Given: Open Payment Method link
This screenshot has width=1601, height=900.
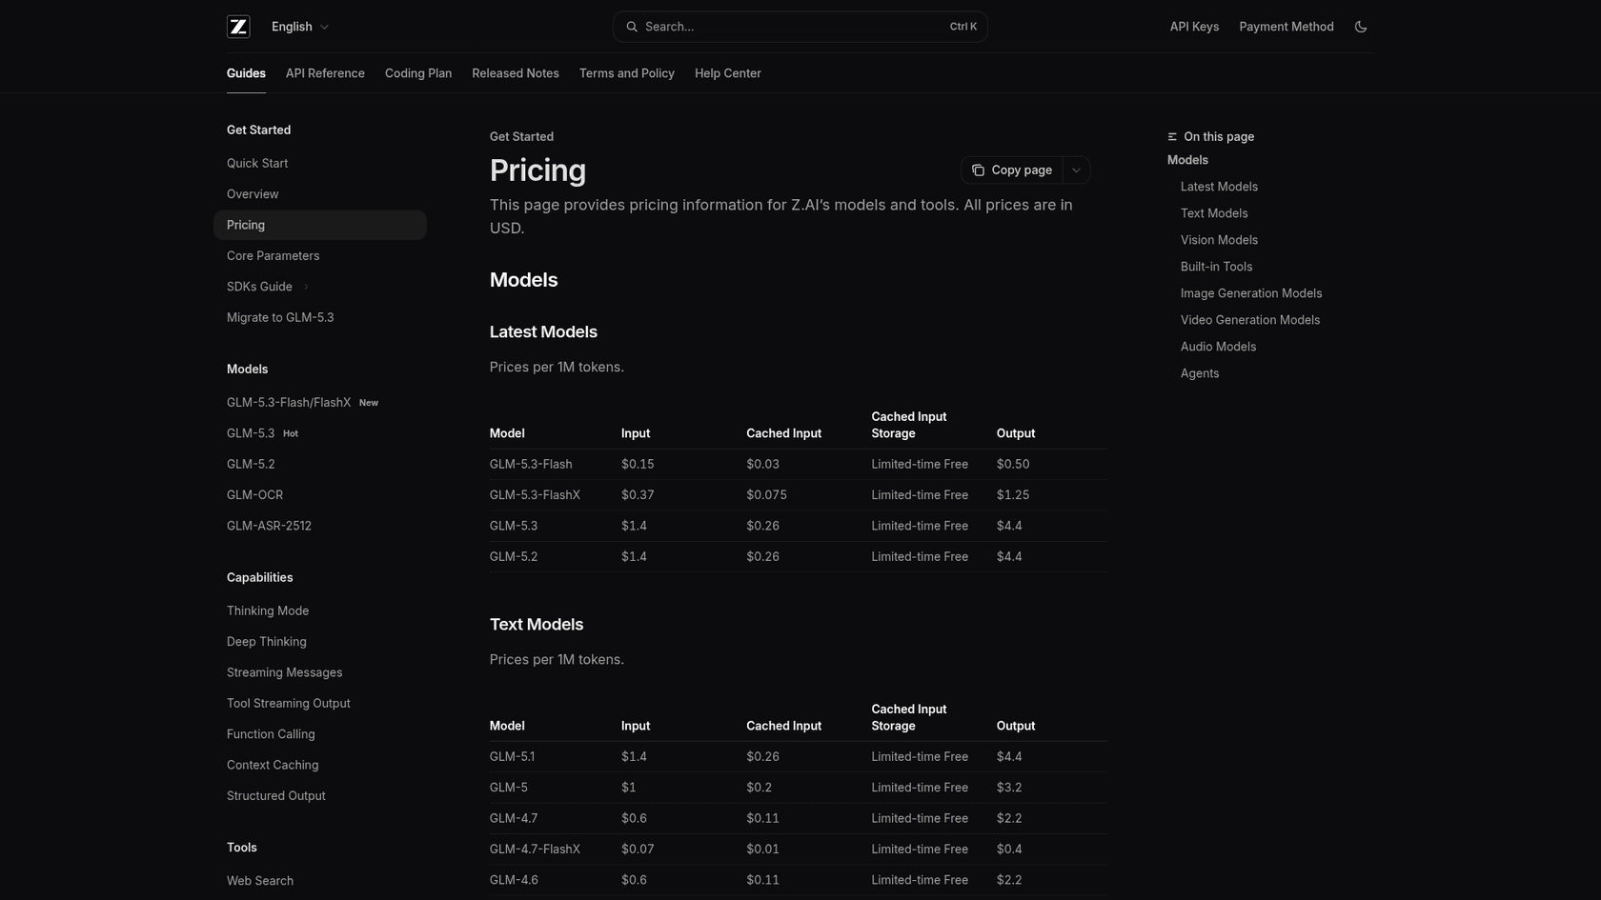Looking at the screenshot, I should 1286,27.
